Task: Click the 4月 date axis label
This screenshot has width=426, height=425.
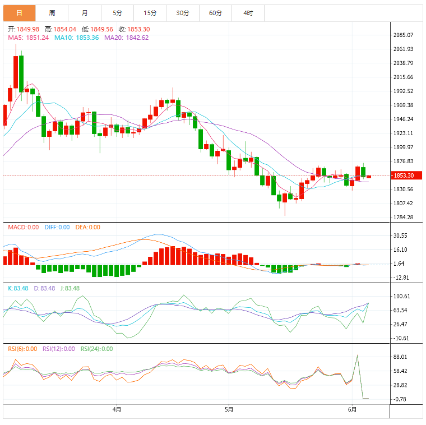Action: [117, 409]
